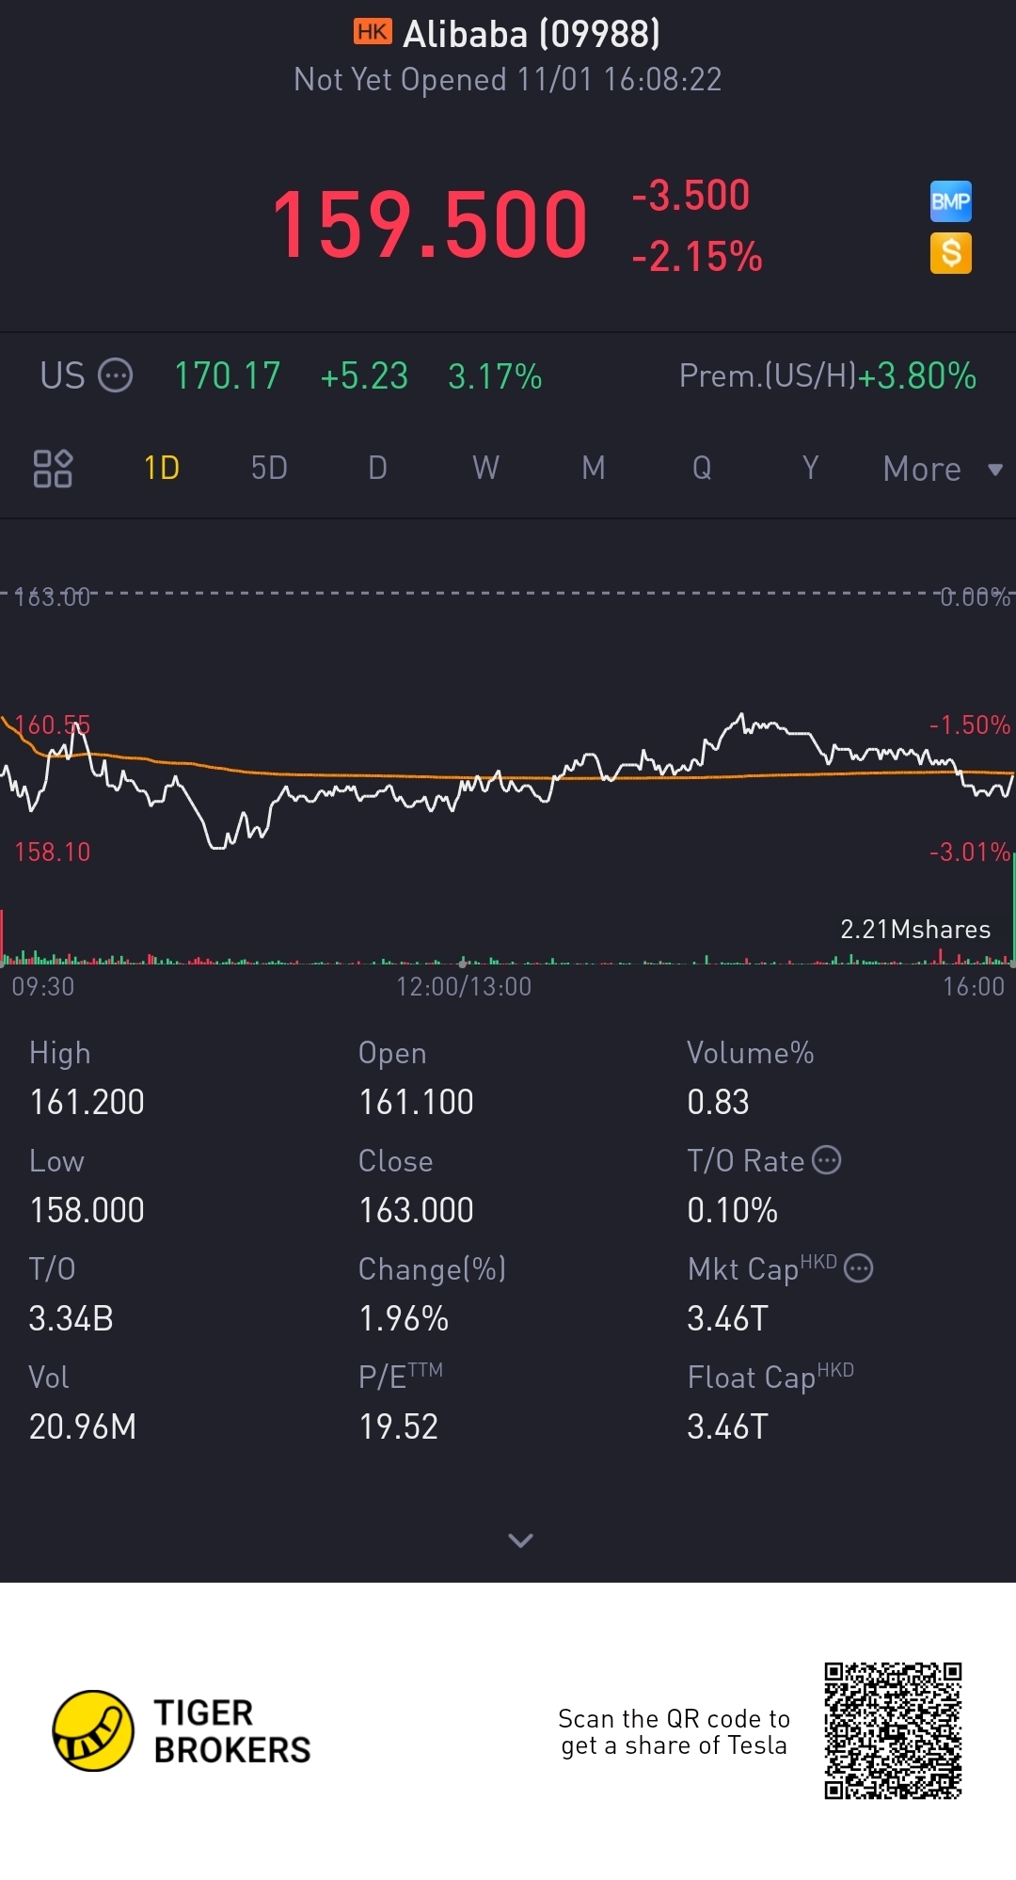Tap the Tiger Brokers logo
1016x1880 pixels.
tap(182, 1731)
